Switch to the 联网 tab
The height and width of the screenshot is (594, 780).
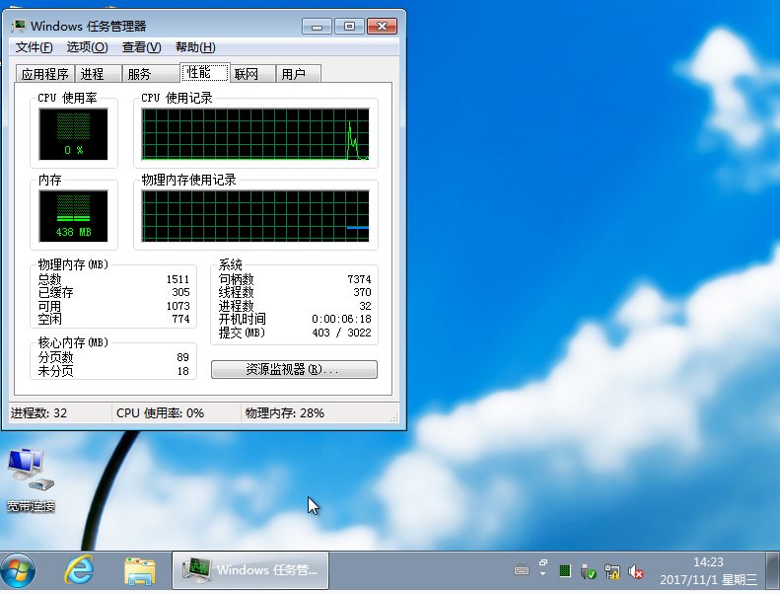click(252, 74)
